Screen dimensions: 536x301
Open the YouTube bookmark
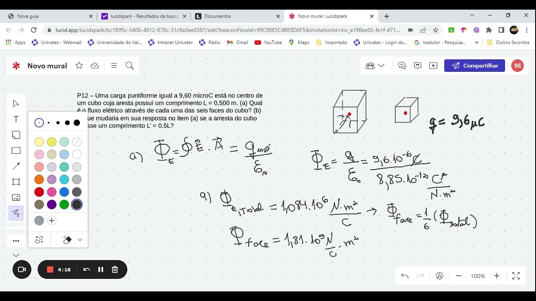(268, 42)
